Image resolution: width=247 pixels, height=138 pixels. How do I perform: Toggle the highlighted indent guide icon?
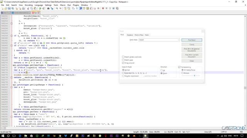click(81, 8)
